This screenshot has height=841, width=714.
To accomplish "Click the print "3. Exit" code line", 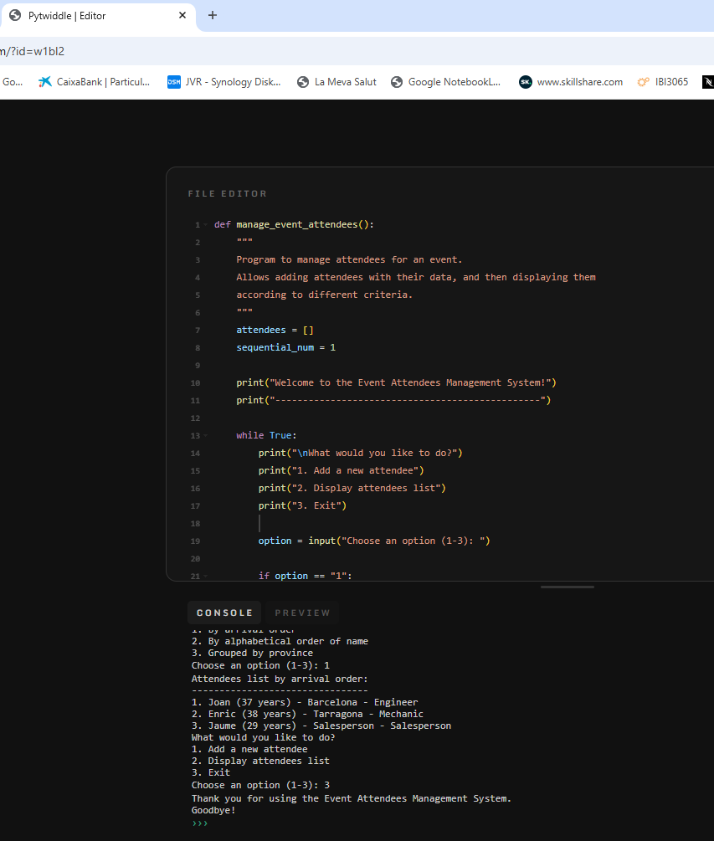I will click(x=302, y=505).
